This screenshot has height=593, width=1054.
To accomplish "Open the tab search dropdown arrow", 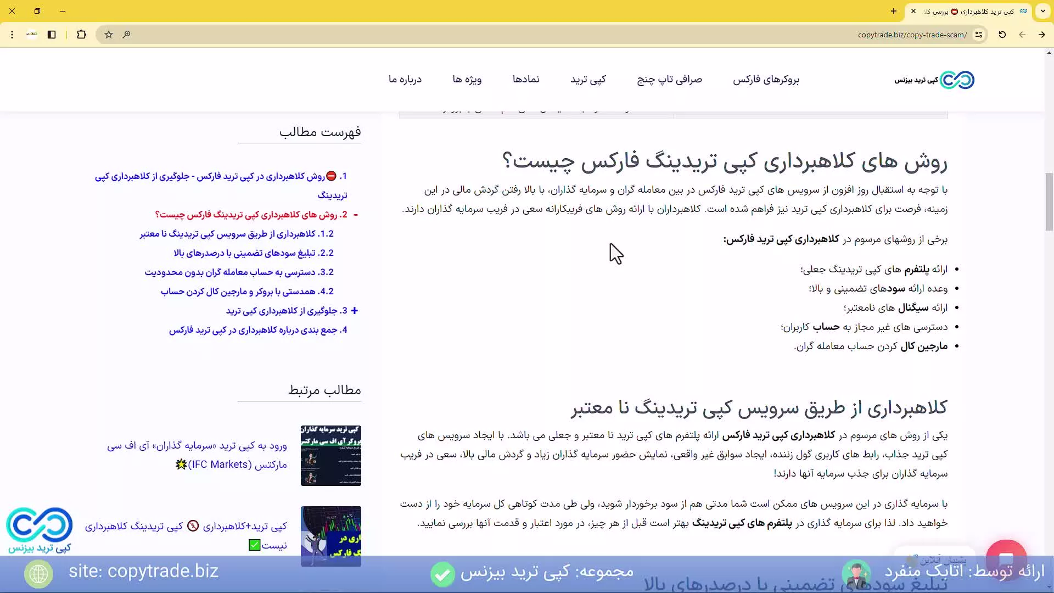I will [x=1043, y=11].
